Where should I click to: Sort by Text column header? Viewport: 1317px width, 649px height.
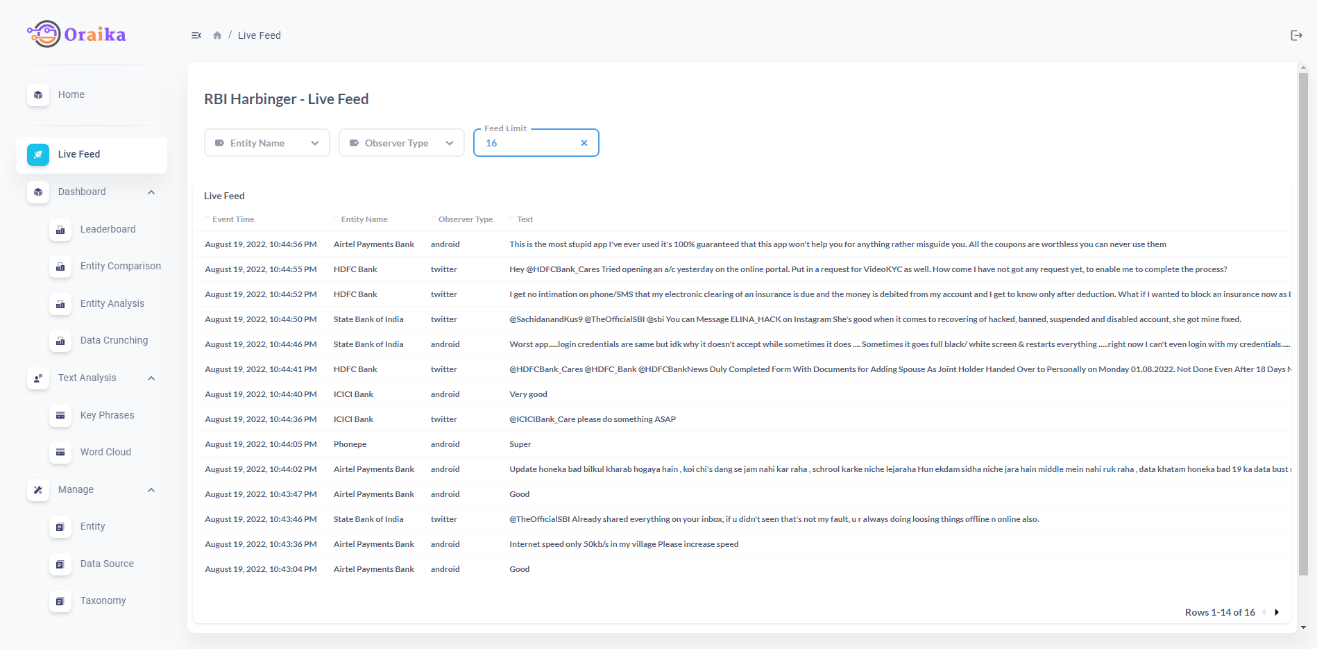tap(525, 219)
